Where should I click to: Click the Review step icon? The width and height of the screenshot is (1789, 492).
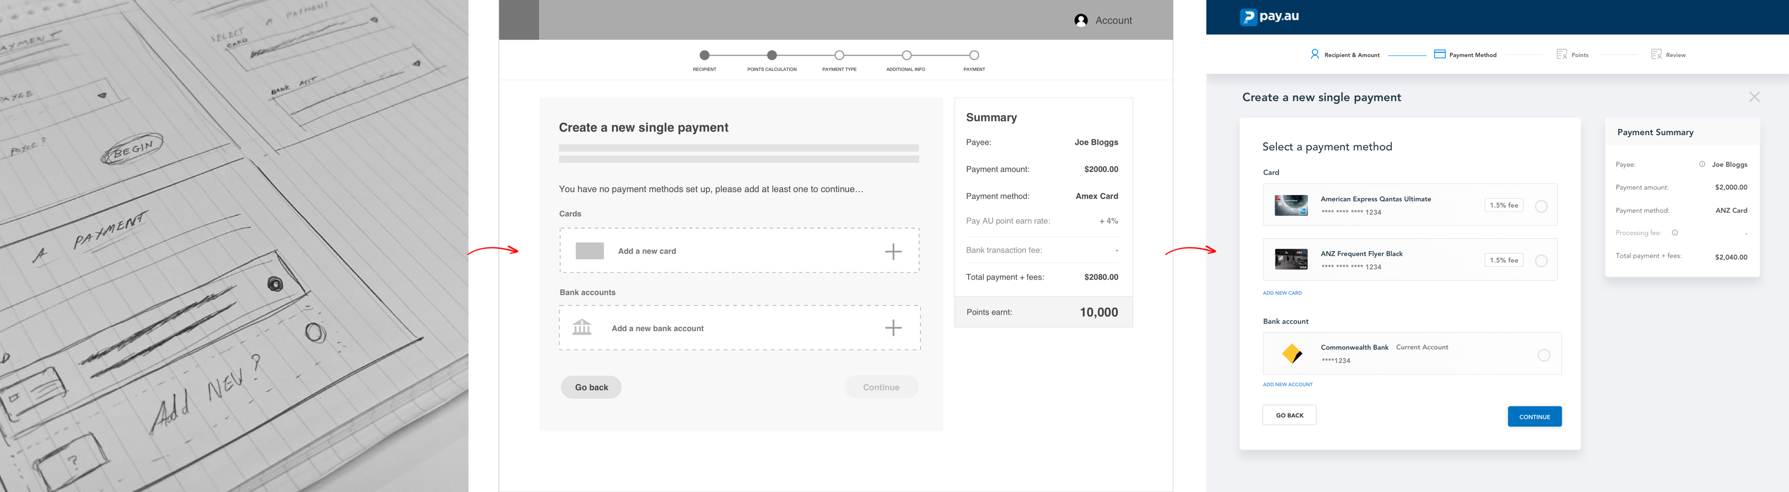[x=1656, y=54]
